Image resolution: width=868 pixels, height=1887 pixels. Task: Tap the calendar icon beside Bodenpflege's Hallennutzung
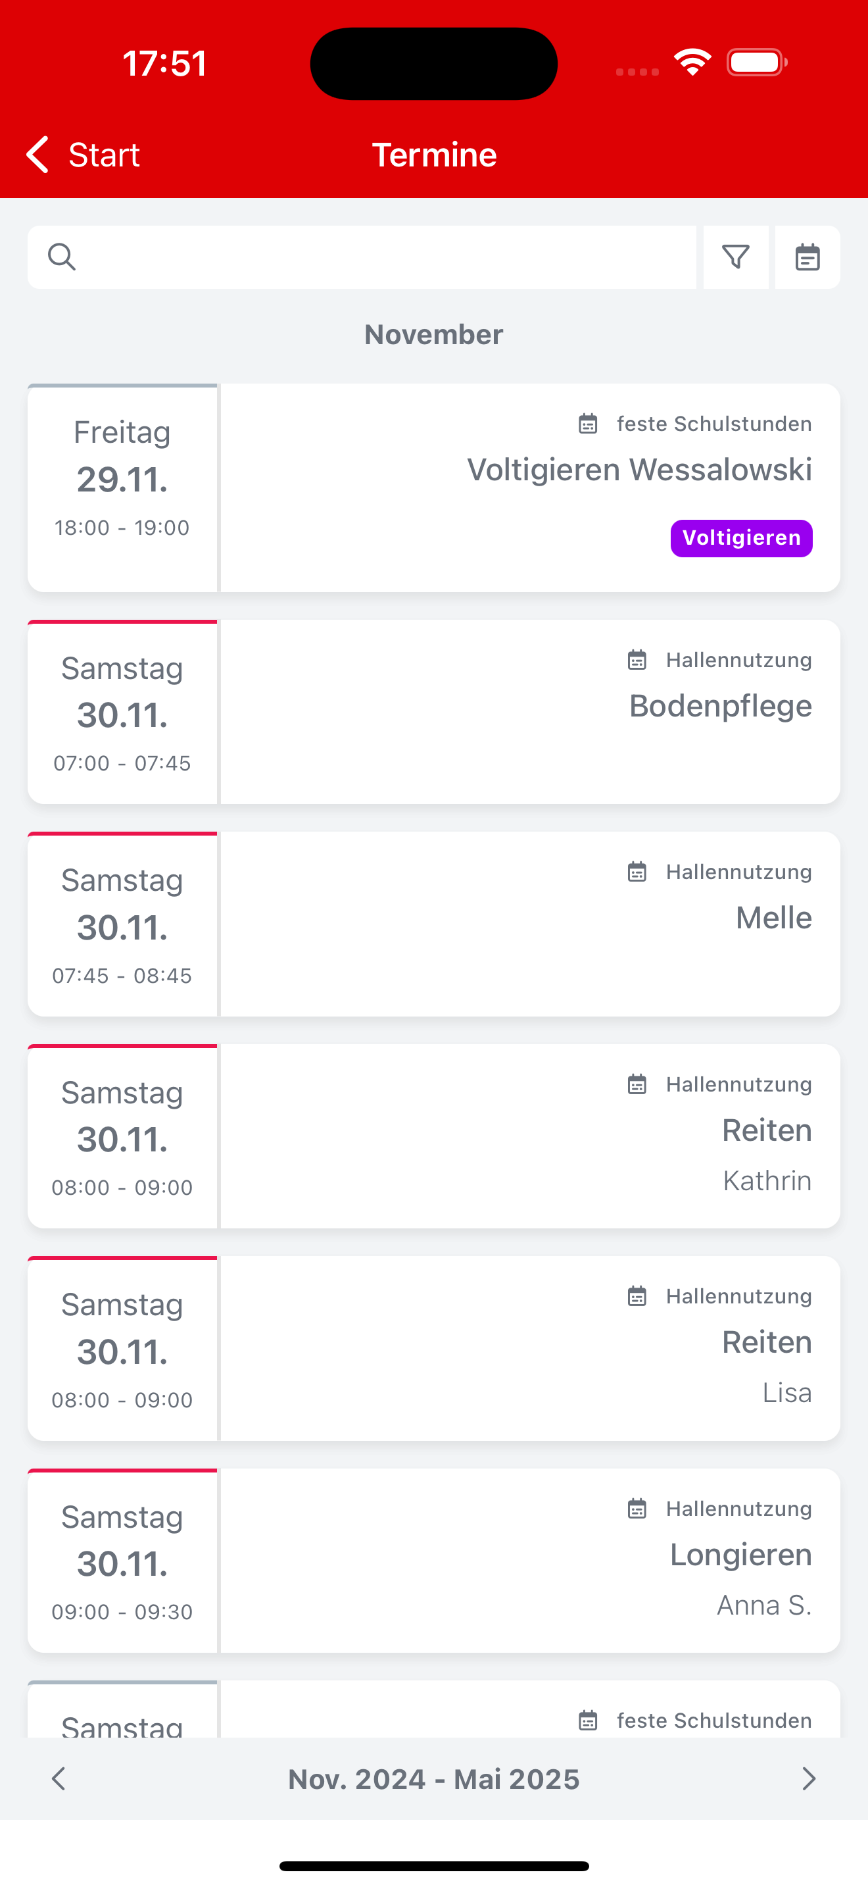point(637,660)
